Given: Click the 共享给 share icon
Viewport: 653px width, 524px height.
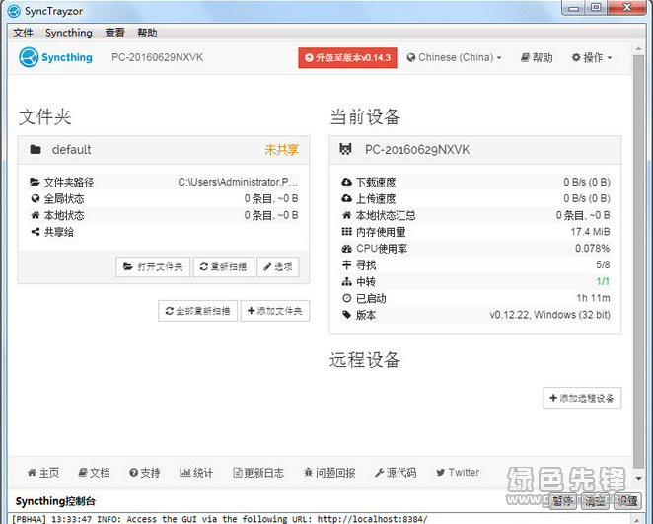Looking at the screenshot, I should click(35, 232).
